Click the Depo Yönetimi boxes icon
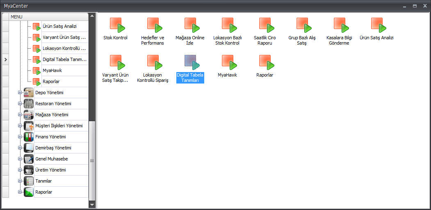431x210 pixels. click(29, 93)
